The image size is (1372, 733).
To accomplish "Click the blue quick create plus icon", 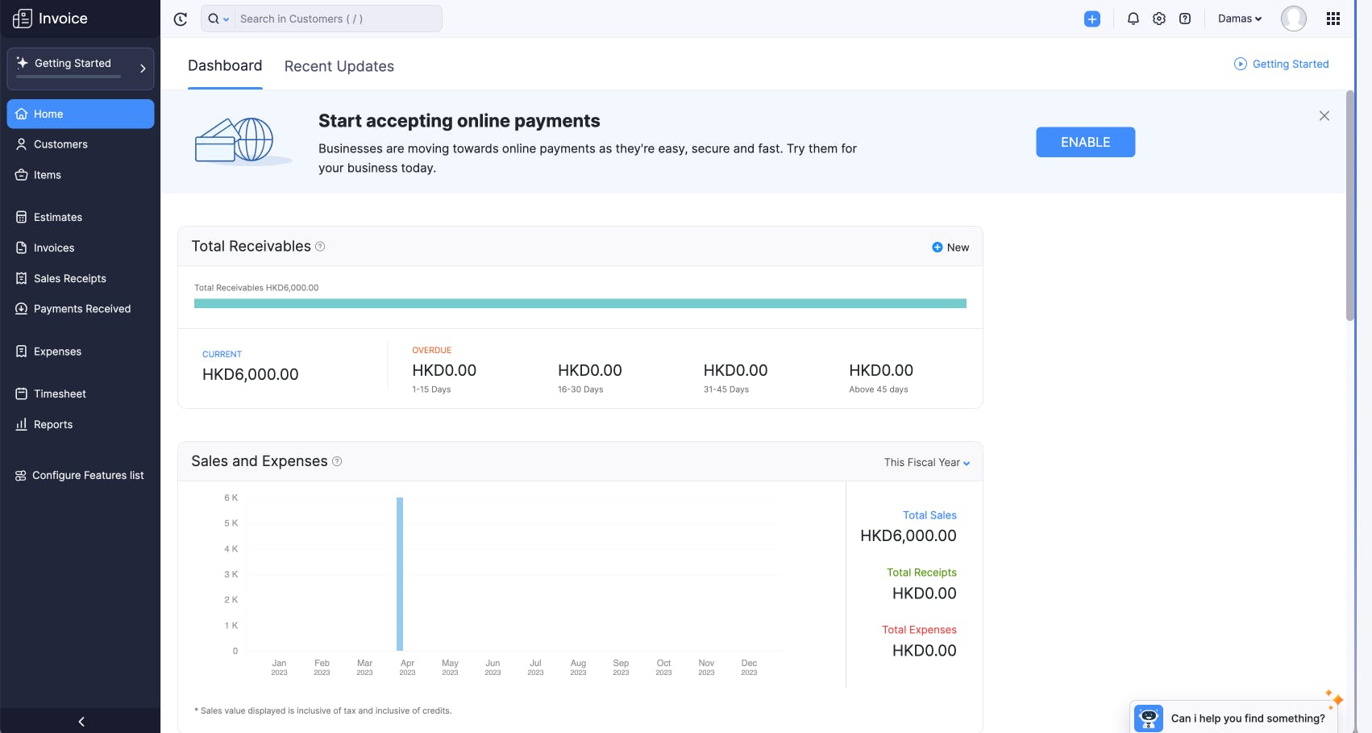I will pyautogui.click(x=1092, y=19).
